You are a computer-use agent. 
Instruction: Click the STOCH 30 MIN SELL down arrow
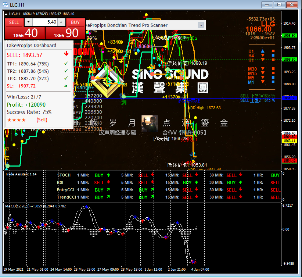pyautogui.click(x=241, y=175)
